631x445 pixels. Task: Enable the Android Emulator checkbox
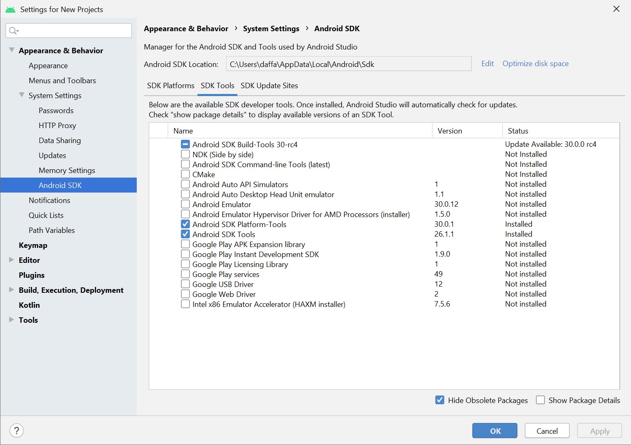(x=185, y=204)
